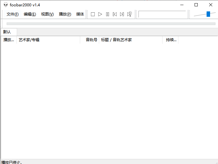Start playback with the Play button
218x164 pixels.
[x=100, y=14]
